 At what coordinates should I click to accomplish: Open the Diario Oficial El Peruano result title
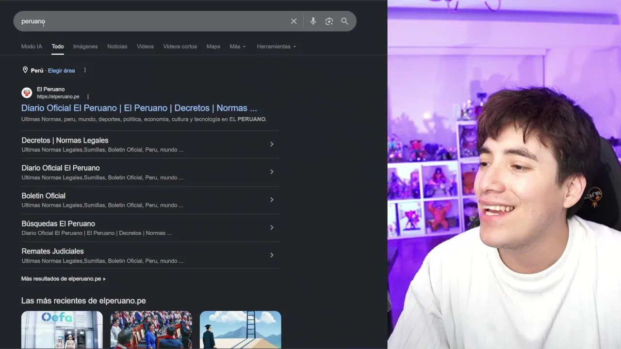(139, 108)
